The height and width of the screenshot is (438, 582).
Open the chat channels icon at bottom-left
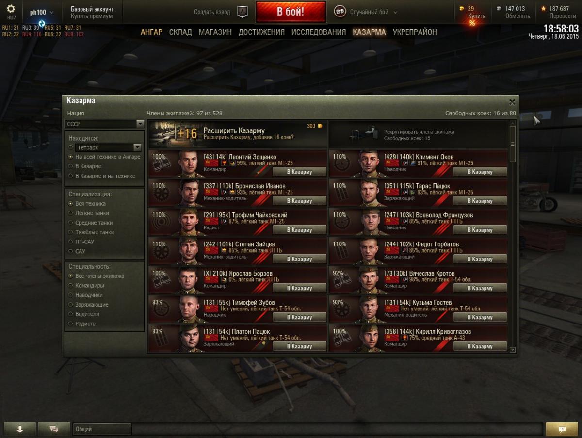(54, 429)
